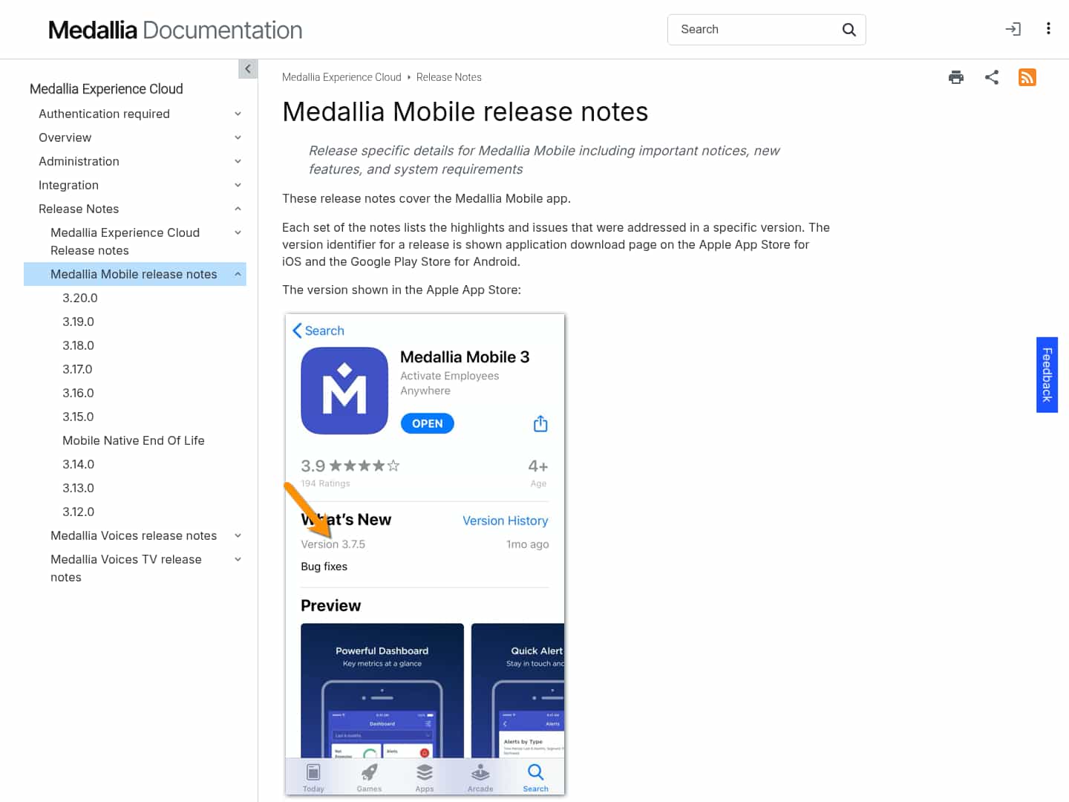Expand Authentication required section
The image size is (1069, 802).
238,114
